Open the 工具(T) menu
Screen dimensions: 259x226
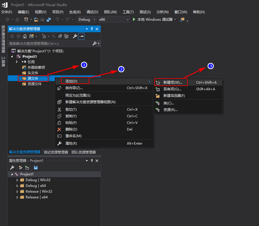click(x=128, y=12)
